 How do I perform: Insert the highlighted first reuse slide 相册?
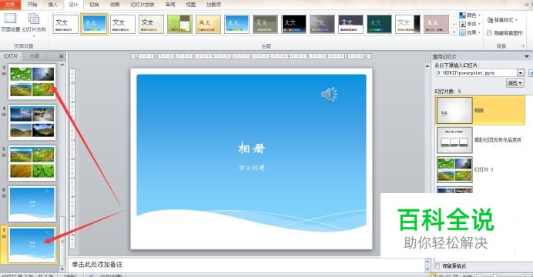pyautogui.click(x=481, y=110)
